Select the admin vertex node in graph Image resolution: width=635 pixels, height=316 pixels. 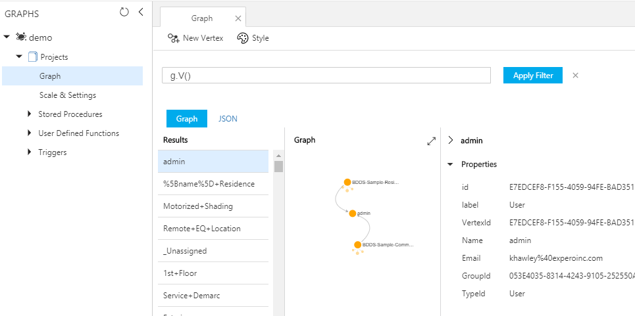(353, 214)
